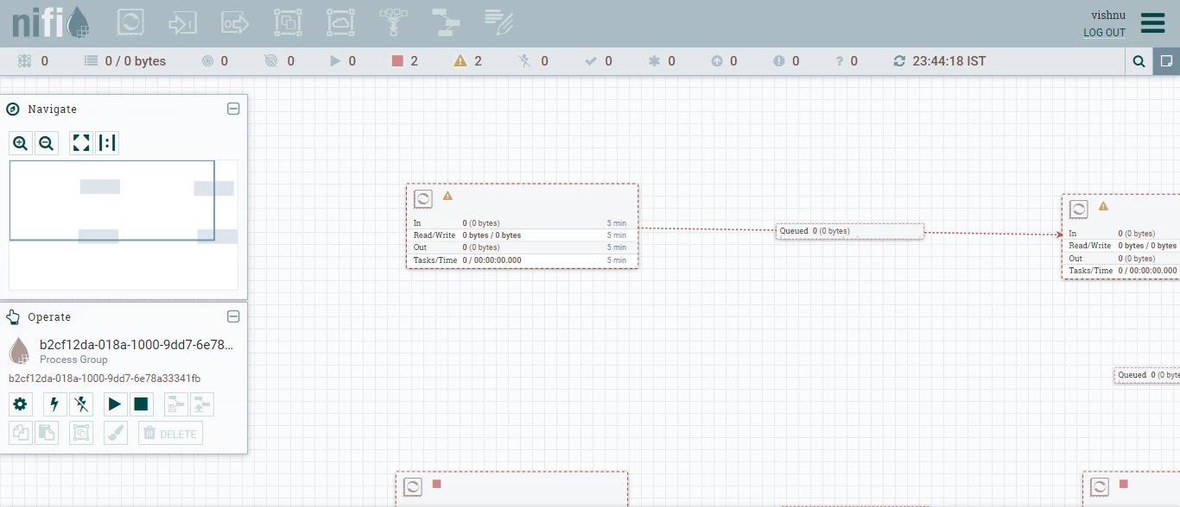Click the zoom in button in the Navigate panel

tap(21, 143)
